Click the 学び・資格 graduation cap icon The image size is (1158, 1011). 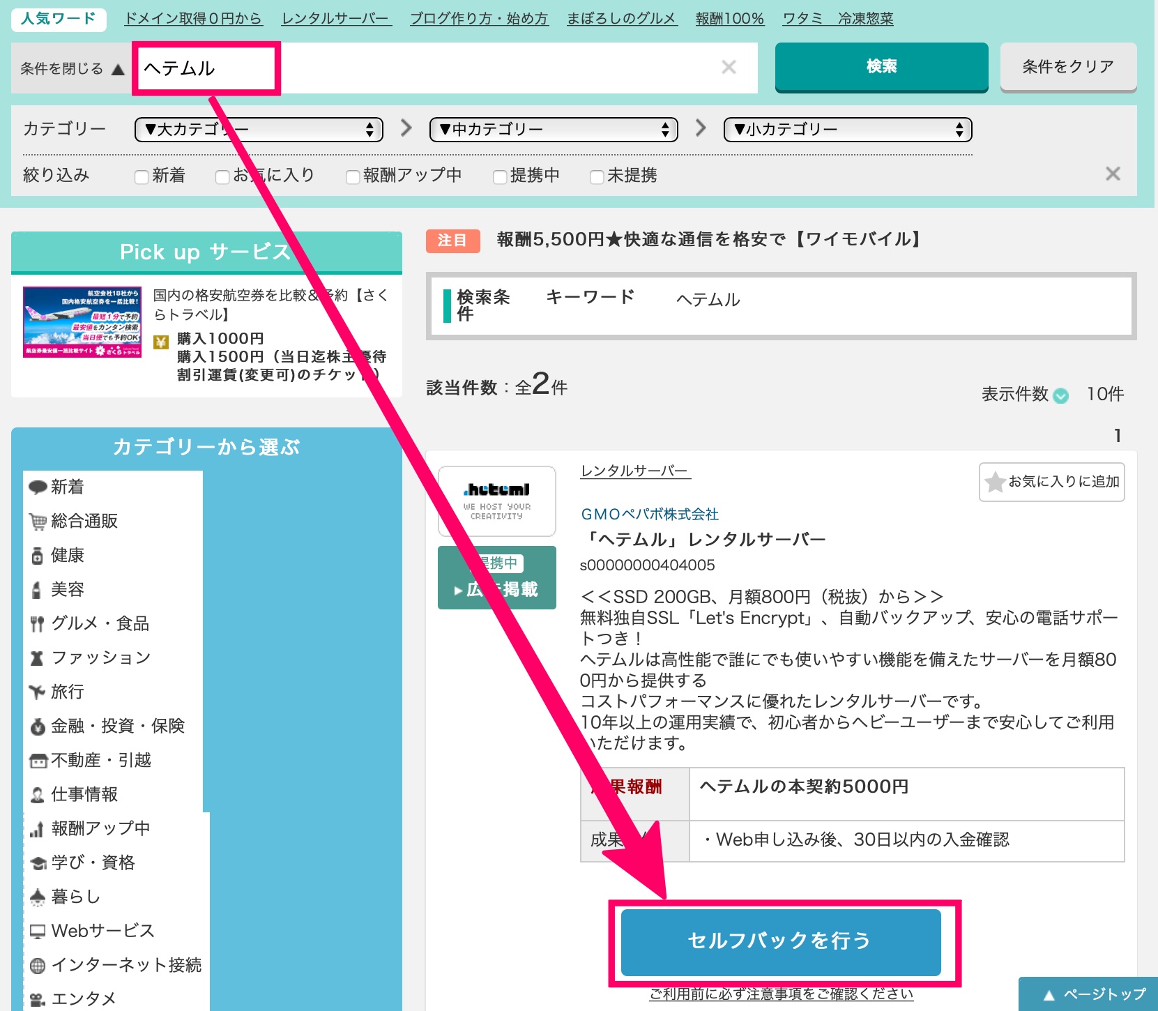tap(38, 863)
